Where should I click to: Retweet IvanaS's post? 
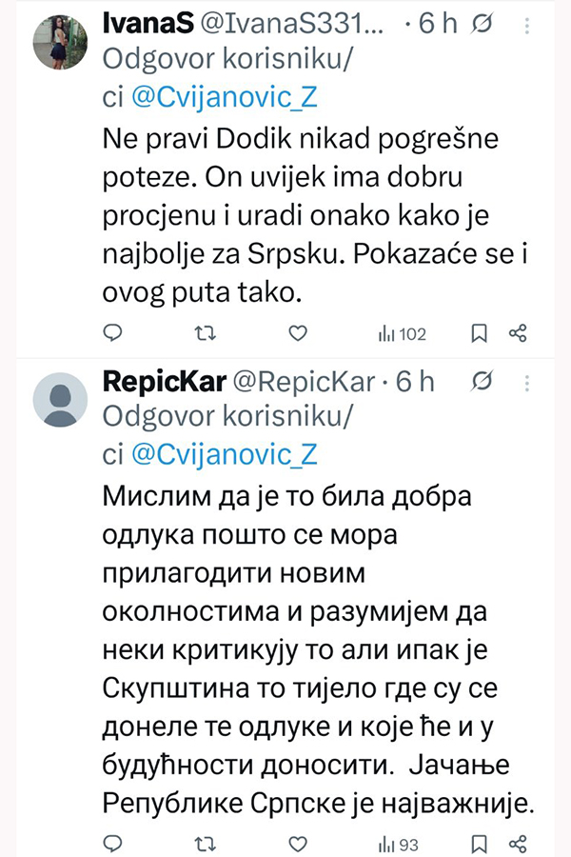tap(204, 333)
